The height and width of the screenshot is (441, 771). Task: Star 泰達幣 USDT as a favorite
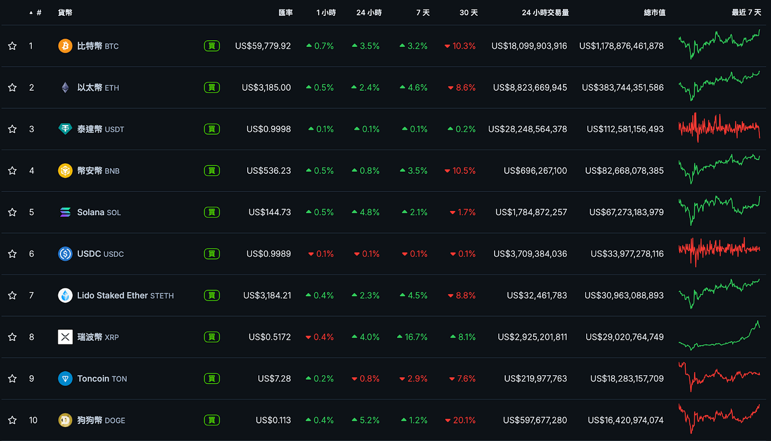click(12, 129)
